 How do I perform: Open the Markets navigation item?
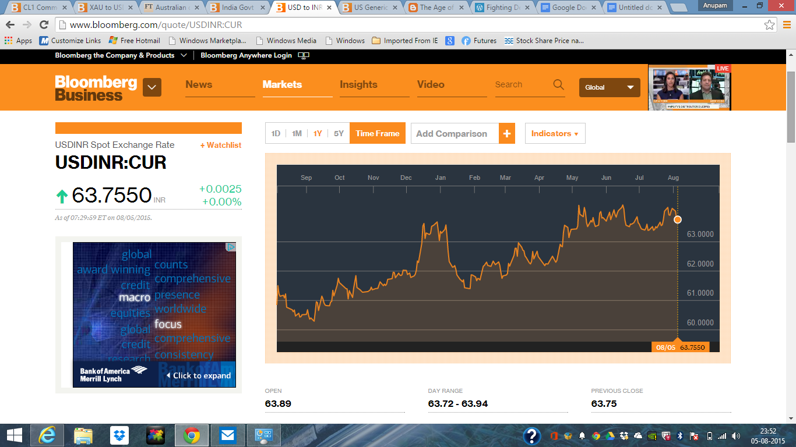pos(282,84)
